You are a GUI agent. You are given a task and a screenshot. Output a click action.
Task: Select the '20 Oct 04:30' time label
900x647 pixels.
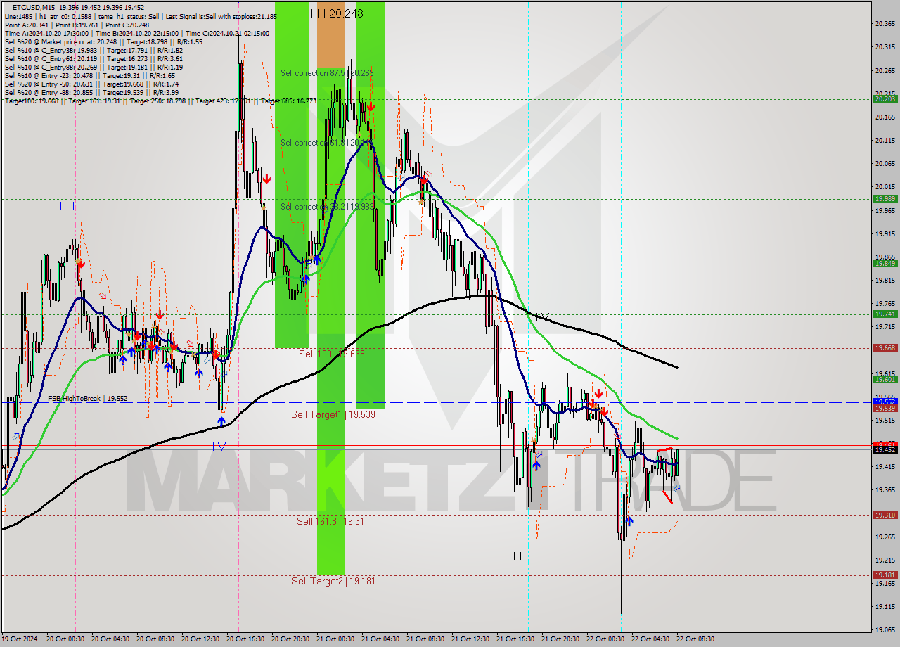(110, 639)
